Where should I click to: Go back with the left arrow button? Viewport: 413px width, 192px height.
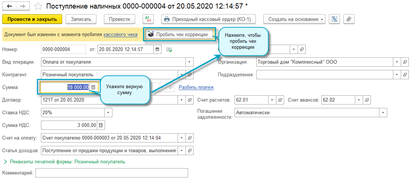coord(9,6)
